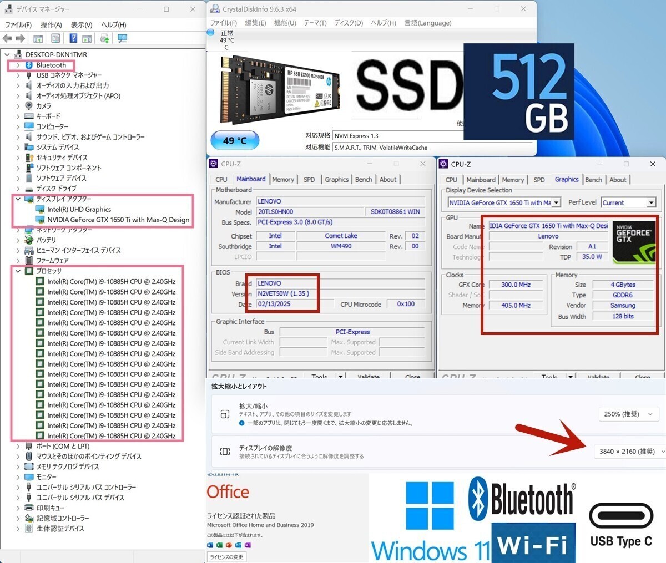The height and width of the screenshot is (563, 666).
Task: Select the 正常 49 °C C: disk entry
Action: (x=227, y=40)
